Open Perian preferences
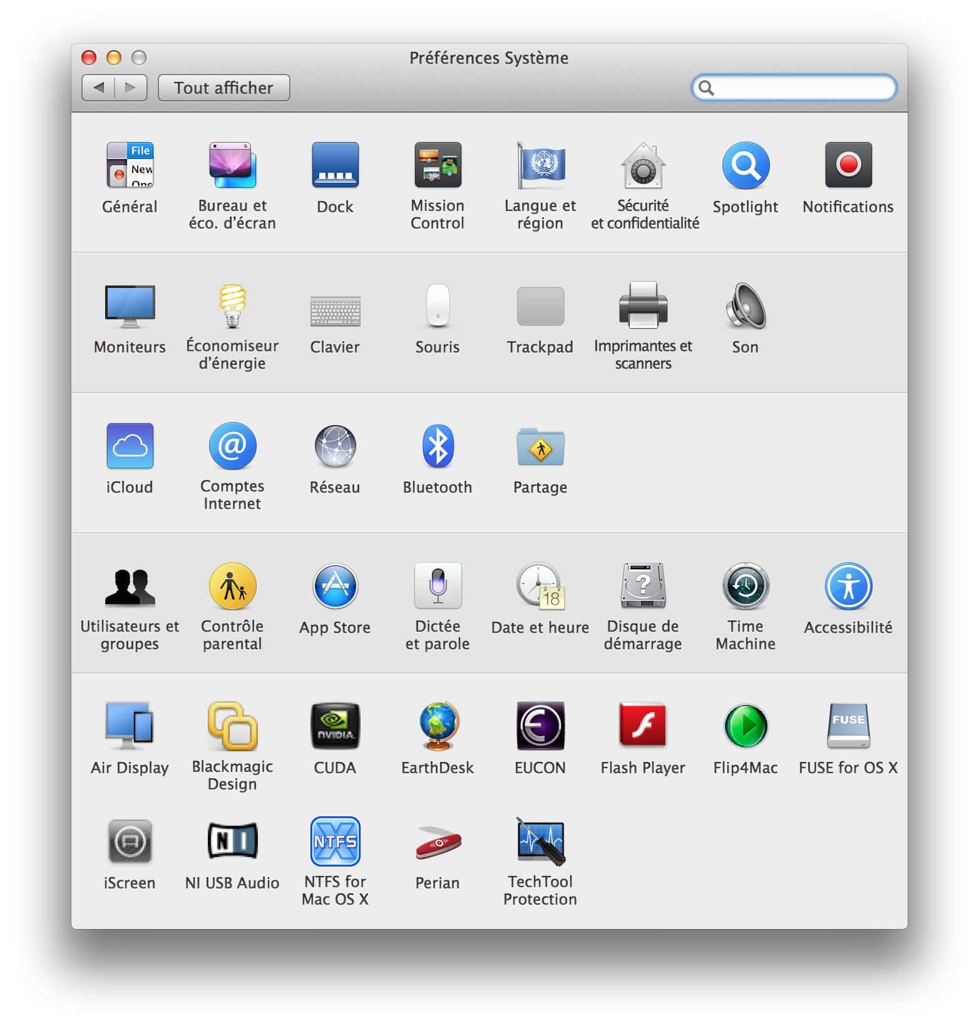This screenshot has width=979, height=1028. [438, 842]
